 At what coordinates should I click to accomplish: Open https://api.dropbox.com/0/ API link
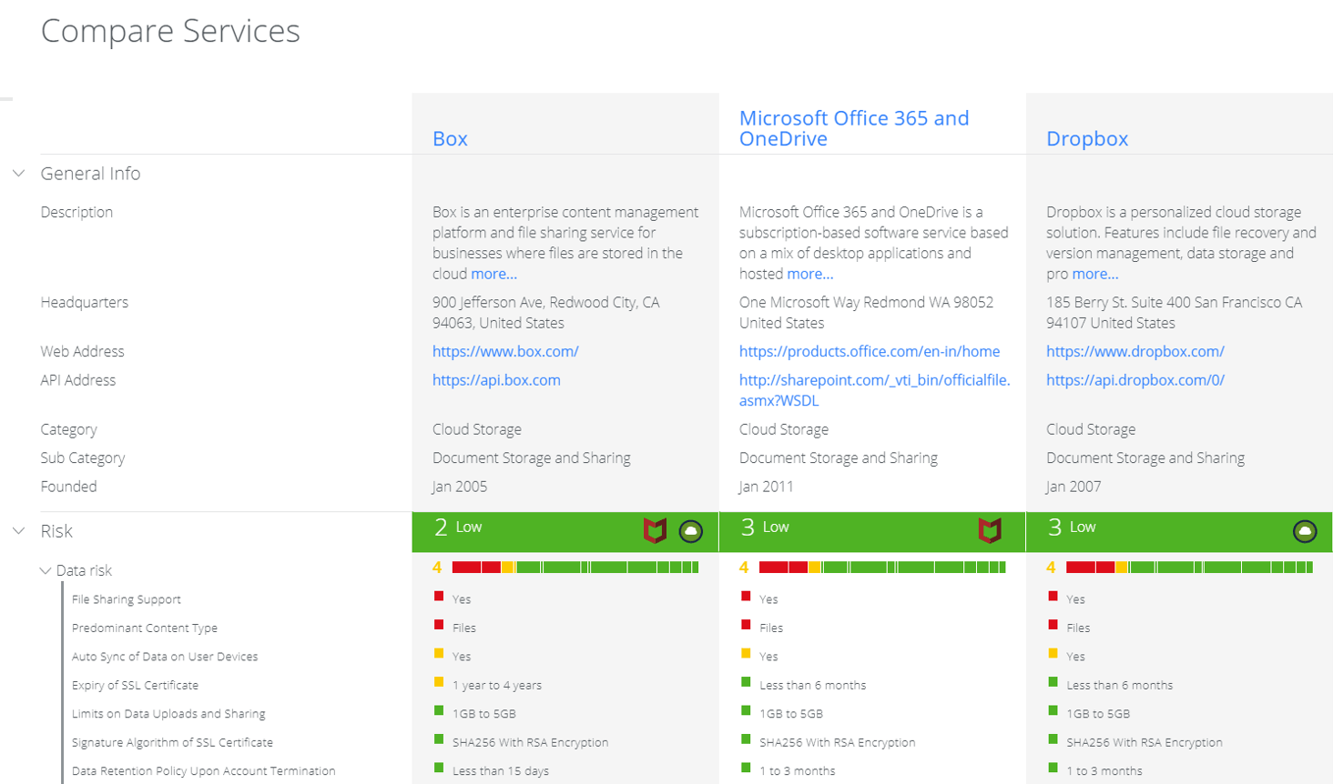[1135, 380]
